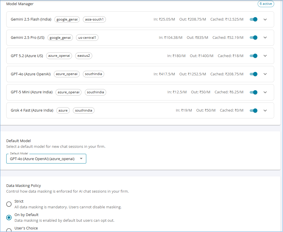283x232 pixels.
Task: Click the GPT 5.2 (Azure US) model name
Action: coord(27,56)
